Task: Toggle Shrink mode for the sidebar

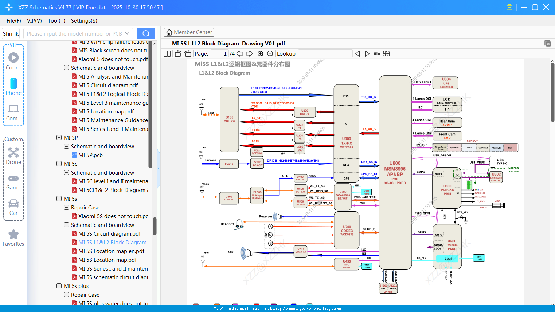Action: pos(11,33)
